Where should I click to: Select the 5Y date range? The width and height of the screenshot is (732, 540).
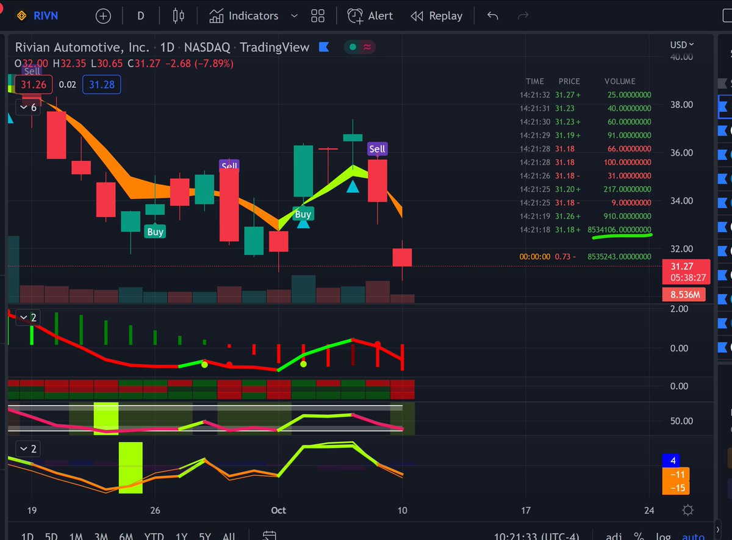tap(204, 536)
